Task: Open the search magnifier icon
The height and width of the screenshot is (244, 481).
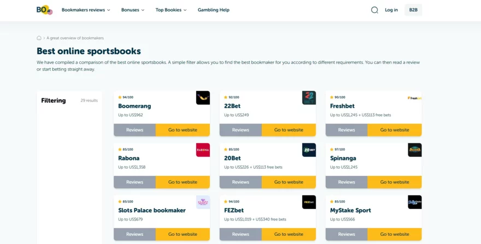Action: [374, 10]
